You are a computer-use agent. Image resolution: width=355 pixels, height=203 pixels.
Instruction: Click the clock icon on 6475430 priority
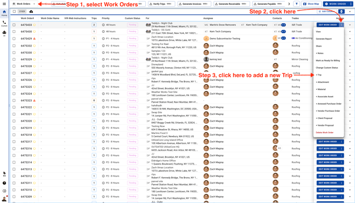tap(103, 32)
